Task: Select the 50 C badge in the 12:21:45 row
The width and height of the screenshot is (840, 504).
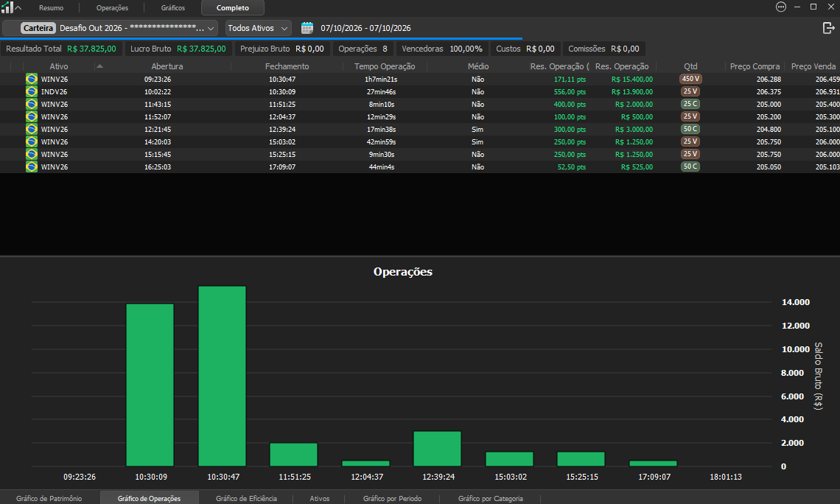Action: click(690, 129)
